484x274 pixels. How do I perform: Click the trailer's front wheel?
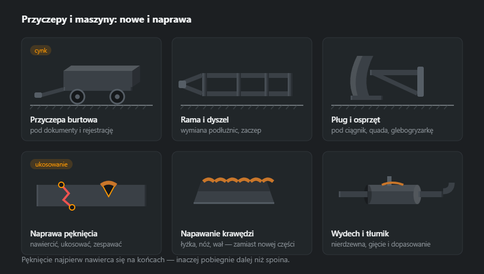point(77,97)
